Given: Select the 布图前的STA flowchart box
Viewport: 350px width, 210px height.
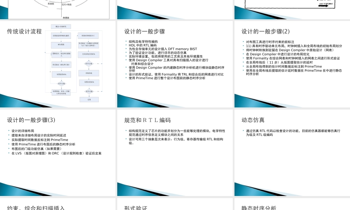Looking at the screenshot, I should point(61,74).
